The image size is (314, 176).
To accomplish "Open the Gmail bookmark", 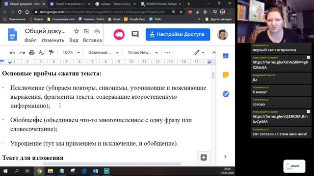I will point(114,20).
